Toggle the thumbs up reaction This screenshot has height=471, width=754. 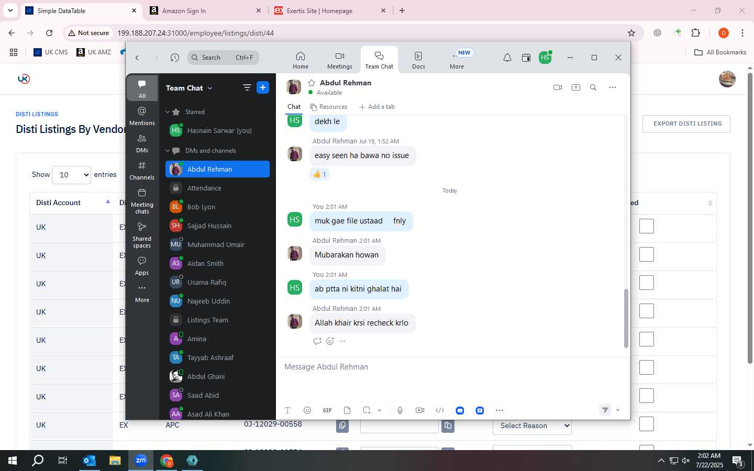point(319,174)
